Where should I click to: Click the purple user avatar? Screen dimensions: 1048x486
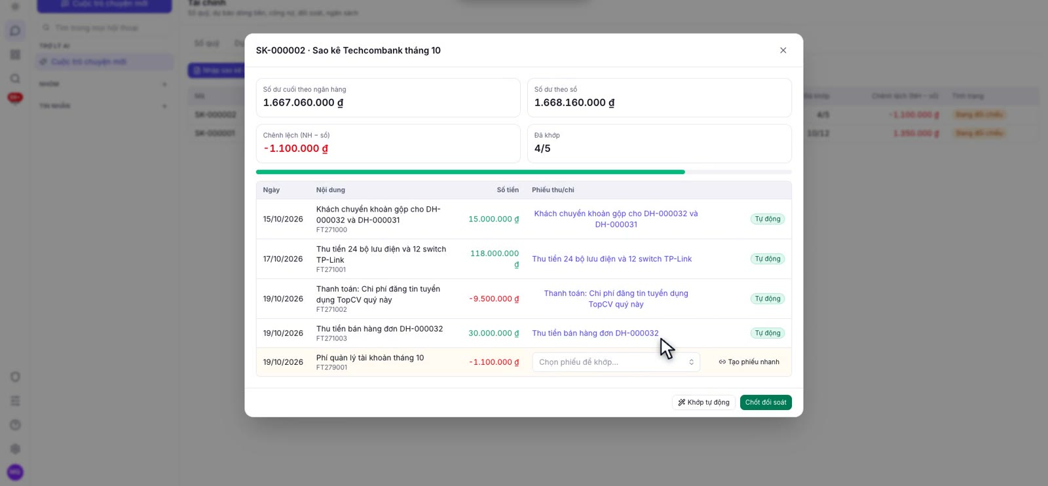(15, 472)
